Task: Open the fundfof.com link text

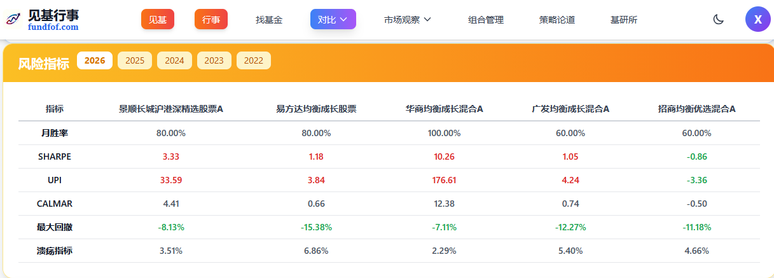Action: [x=53, y=27]
